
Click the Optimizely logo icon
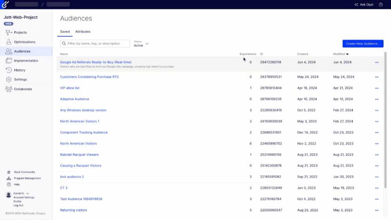point(5,4)
